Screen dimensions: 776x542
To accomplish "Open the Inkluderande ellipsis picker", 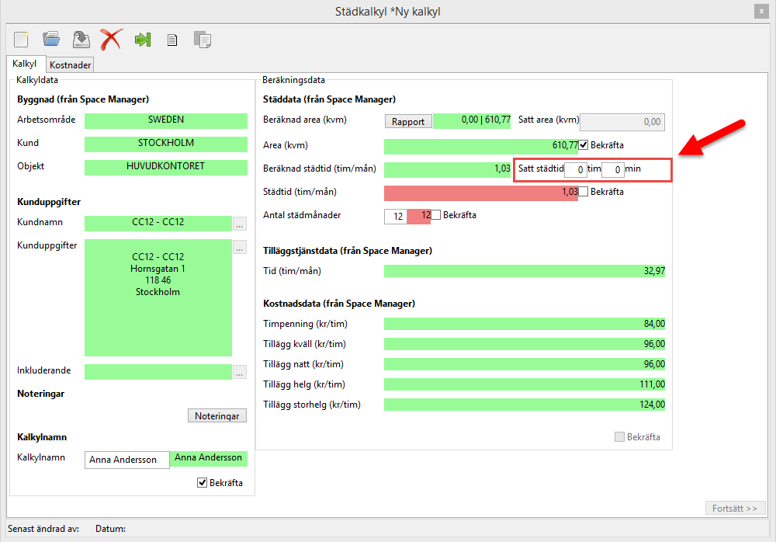I will (x=240, y=372).
